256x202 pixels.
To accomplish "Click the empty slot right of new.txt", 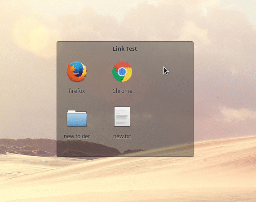I will point(168,123).
